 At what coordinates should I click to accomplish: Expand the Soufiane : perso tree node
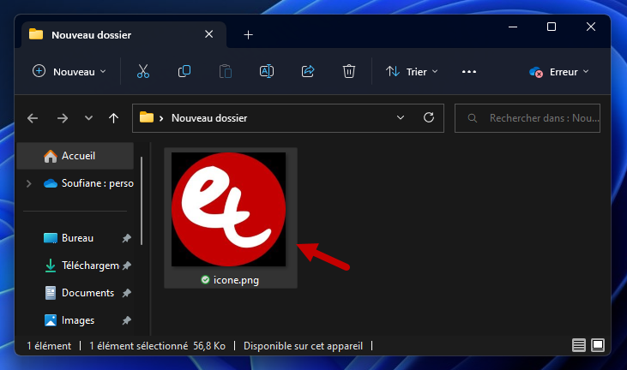point(29,183)
